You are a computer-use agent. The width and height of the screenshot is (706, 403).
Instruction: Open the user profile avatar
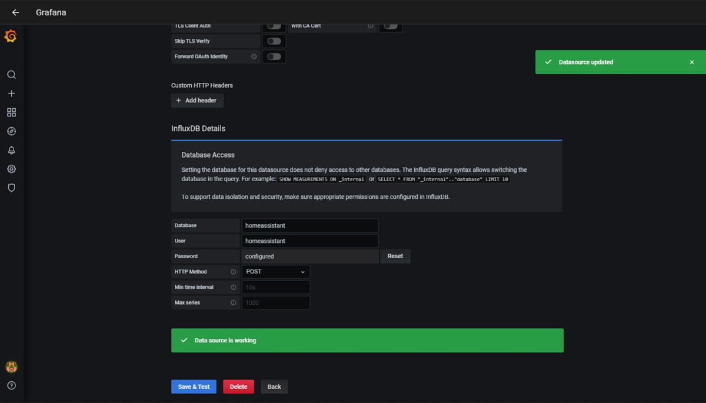coord(11,367)
